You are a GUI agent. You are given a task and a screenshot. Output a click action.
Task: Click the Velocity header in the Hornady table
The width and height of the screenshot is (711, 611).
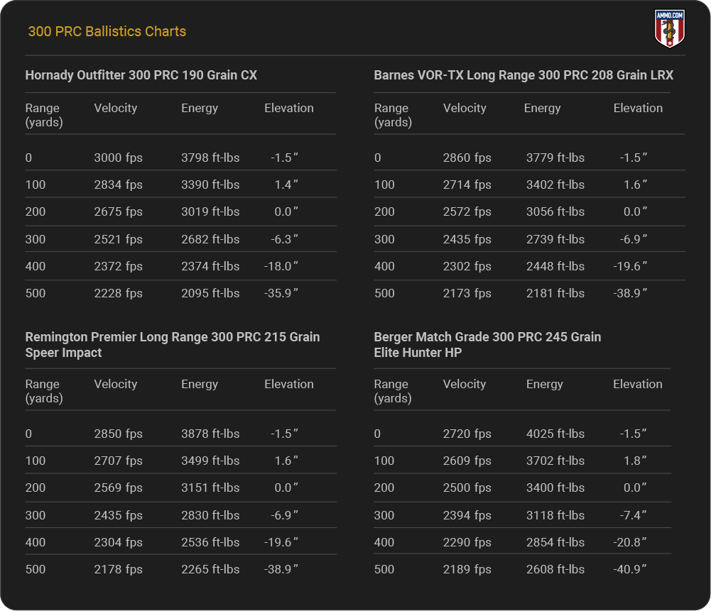pyautogui.click(x=116, y=108)
